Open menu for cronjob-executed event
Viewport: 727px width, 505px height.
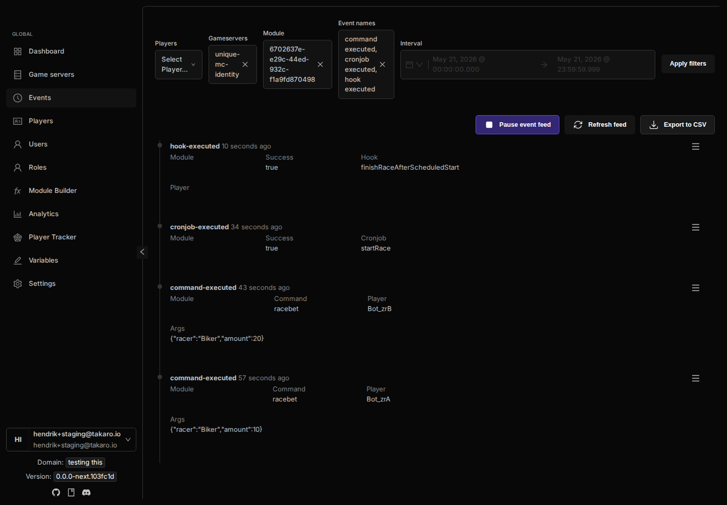696,227
